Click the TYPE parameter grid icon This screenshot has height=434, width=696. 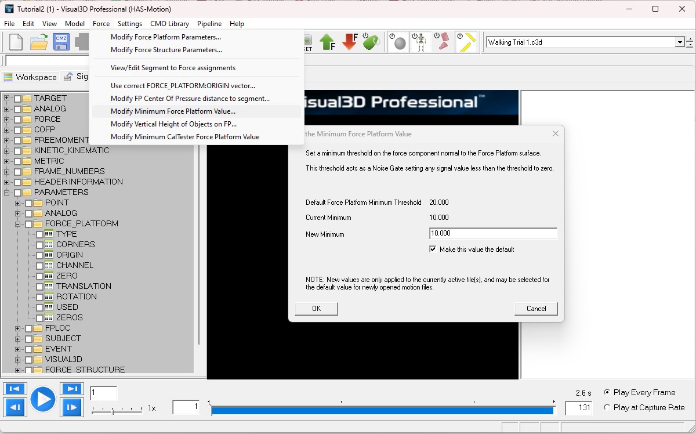[49, 234]
